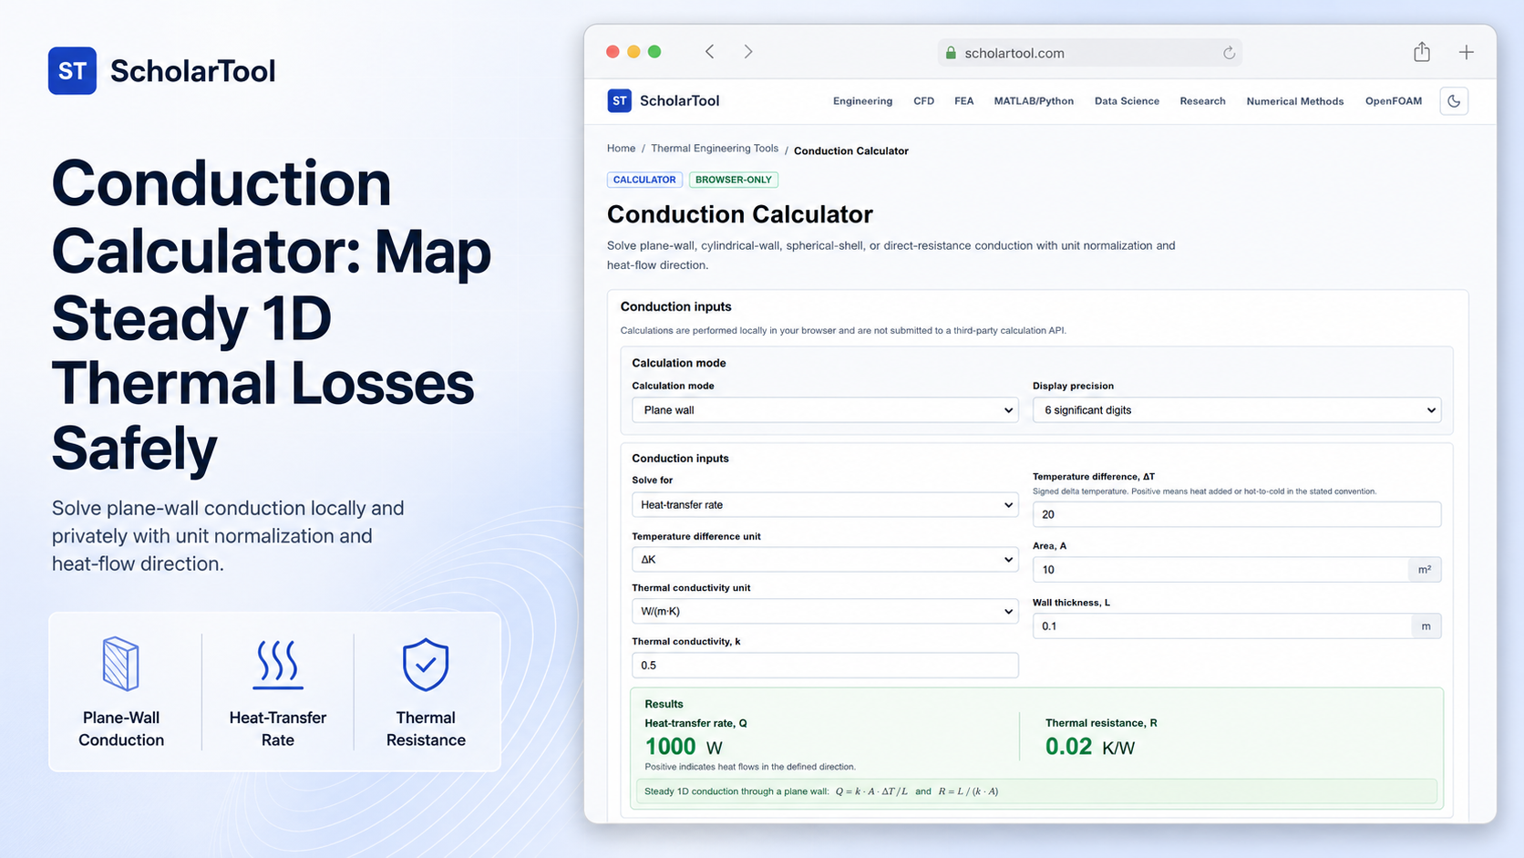
Task: Open the Engineering nav menu item
Action: click(x=862, y=101)
